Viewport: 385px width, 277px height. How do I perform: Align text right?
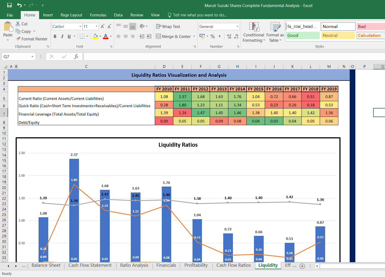133,36
